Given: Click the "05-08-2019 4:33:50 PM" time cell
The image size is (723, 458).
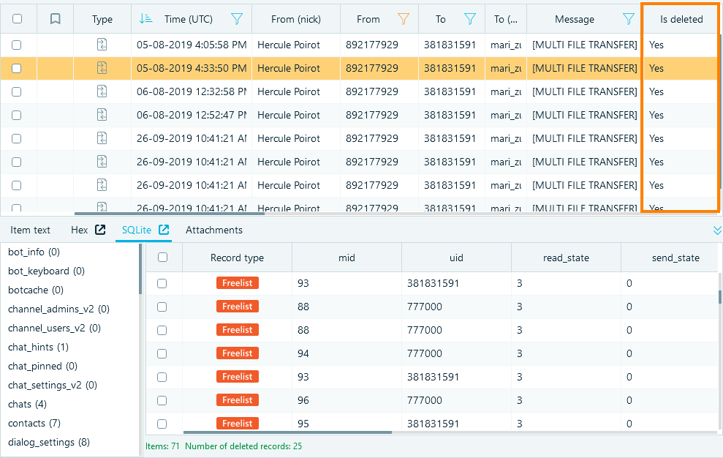Looking at the screenshot, I should pos(192,68).
